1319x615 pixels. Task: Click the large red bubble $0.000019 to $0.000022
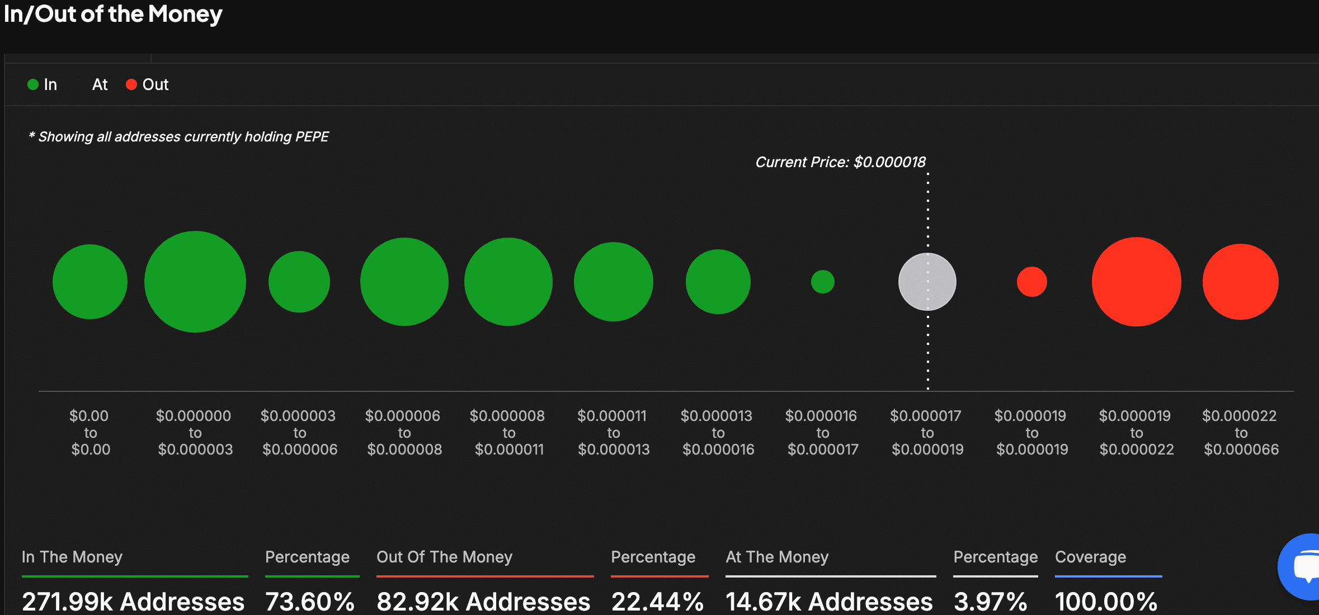(1136, 282)
